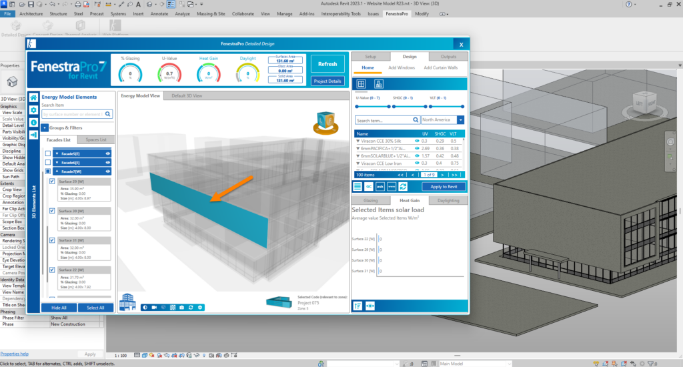The image size is (683, 367).
Task: Open Project Details
Action: pyautogui.click(x=327, y=81)
